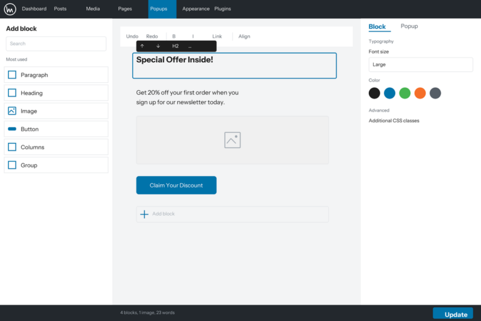The width and height of the screenshot is (481, 321).
Task: Click the 4 blocks, 1 image status text
Action: 147,313
